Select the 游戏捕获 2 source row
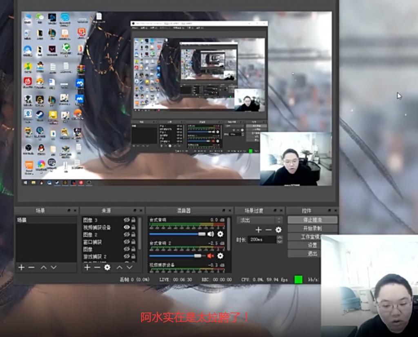This screenshot has width=418, height=337. click(109, 256)
